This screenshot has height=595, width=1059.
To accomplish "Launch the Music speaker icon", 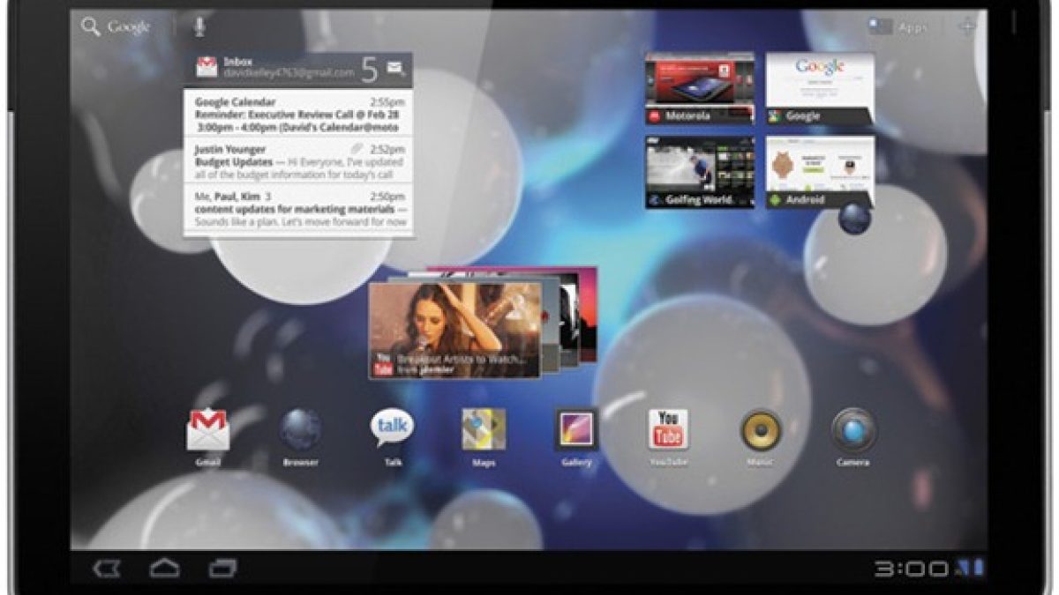I will tap(760, 430).
